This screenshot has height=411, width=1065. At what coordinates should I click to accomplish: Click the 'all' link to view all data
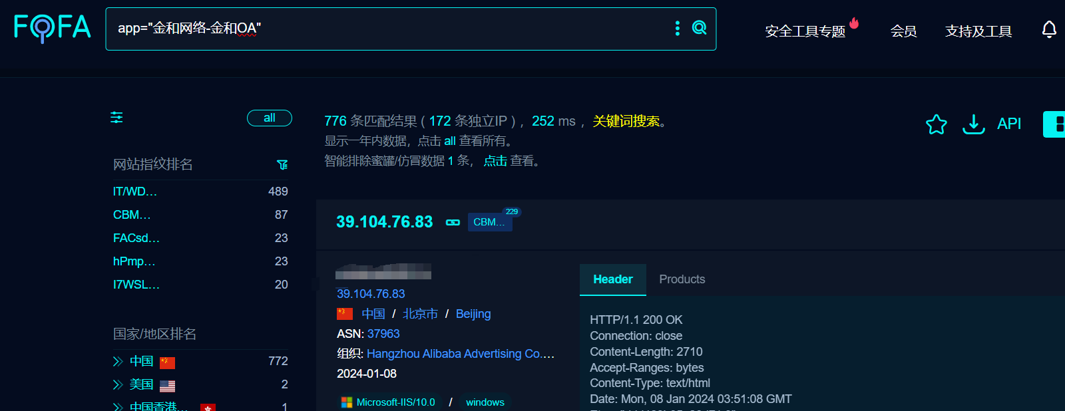pyautogui.click(x=450, y=141)
